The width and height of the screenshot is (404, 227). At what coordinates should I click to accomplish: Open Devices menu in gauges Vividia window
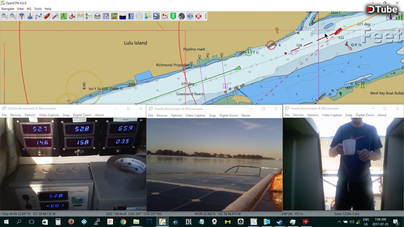[15, 115]
